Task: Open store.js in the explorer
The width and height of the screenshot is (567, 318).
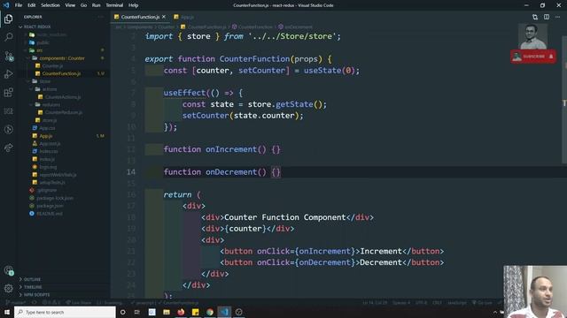Action: pyautogui.click(x=50, y=120)
